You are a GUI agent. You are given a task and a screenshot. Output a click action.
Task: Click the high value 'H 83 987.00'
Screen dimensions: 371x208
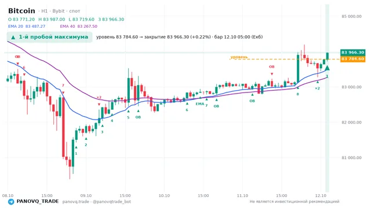(52, 19)
